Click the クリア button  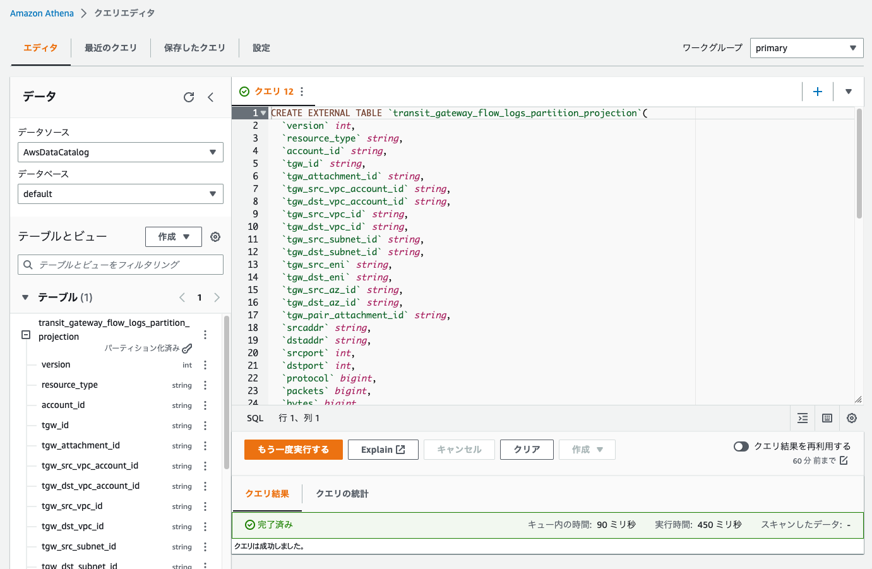527,450
